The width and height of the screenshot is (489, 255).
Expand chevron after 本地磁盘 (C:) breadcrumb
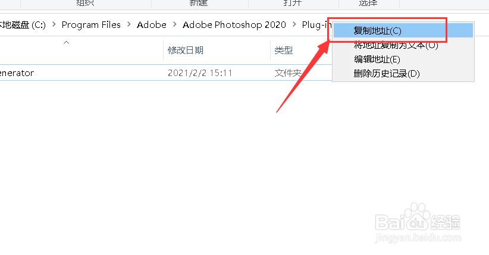54,24
